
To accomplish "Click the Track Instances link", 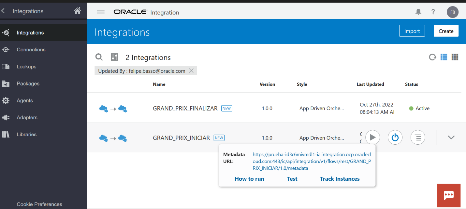I will coord(340,179).
